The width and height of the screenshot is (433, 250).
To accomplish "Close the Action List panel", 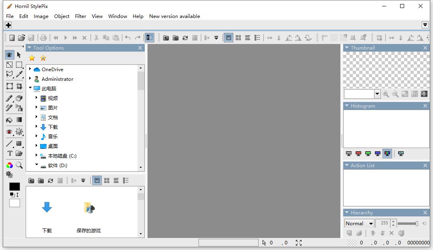I will coord(425,165).
